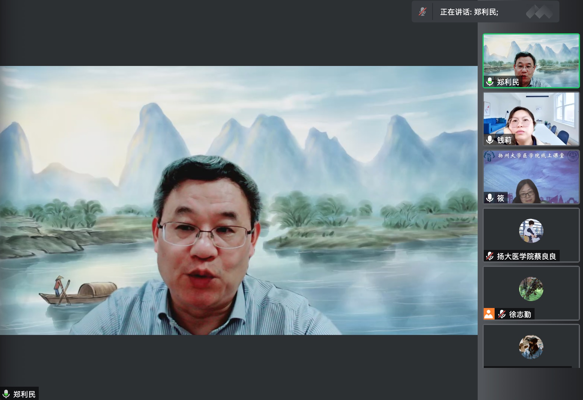Viewport: 583px width, 400px height.
Task: Click the mic icon next to 钱莉
Action: [x=490, y=140]
